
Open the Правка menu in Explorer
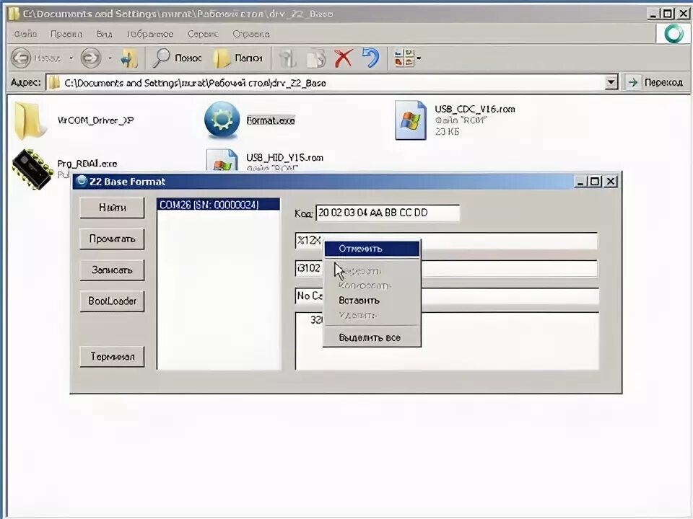coord(66,34)
